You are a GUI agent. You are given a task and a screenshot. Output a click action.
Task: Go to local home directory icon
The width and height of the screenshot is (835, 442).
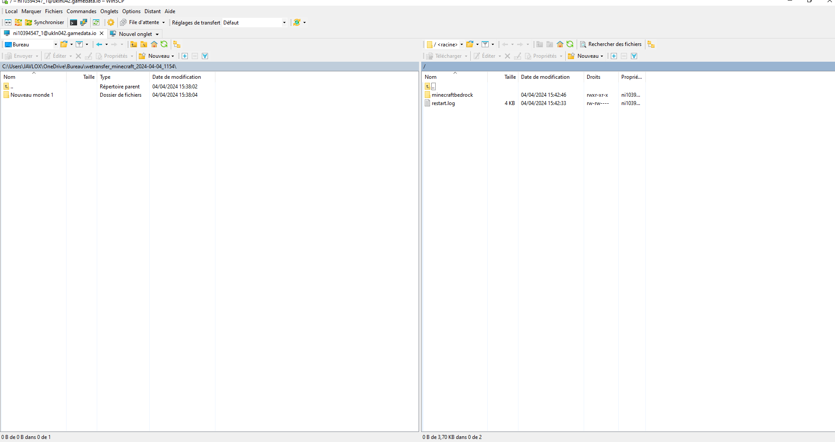pos(154,44)
